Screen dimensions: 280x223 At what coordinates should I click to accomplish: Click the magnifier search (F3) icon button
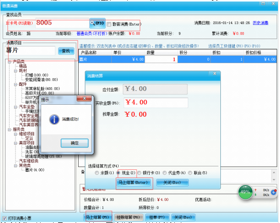pyautogui.click(x=97, y=23)
